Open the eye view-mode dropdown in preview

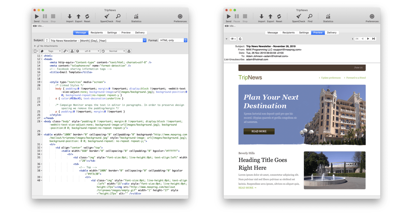233,39
